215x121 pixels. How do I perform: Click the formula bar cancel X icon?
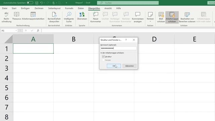tap(26, 31)
